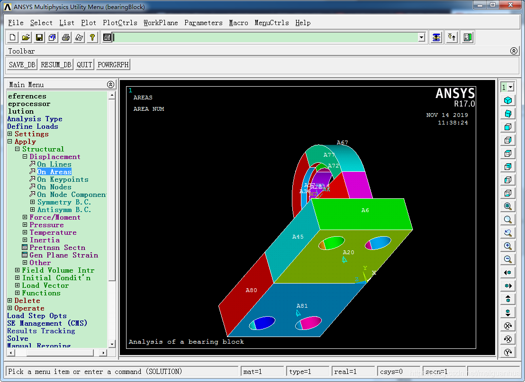Pan the model right
The width and height of the screenshot is (525, 382).
[507, 285]
